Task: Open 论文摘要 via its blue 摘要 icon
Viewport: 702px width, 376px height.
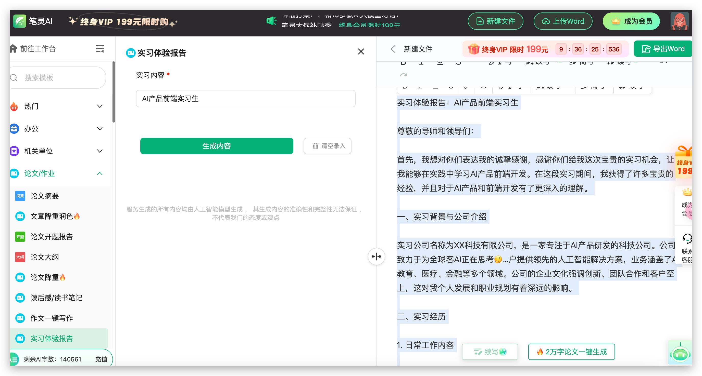Action: coord(20,196)
